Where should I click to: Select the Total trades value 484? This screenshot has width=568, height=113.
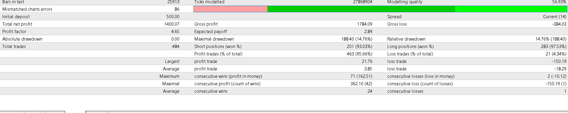coord(176,47)
